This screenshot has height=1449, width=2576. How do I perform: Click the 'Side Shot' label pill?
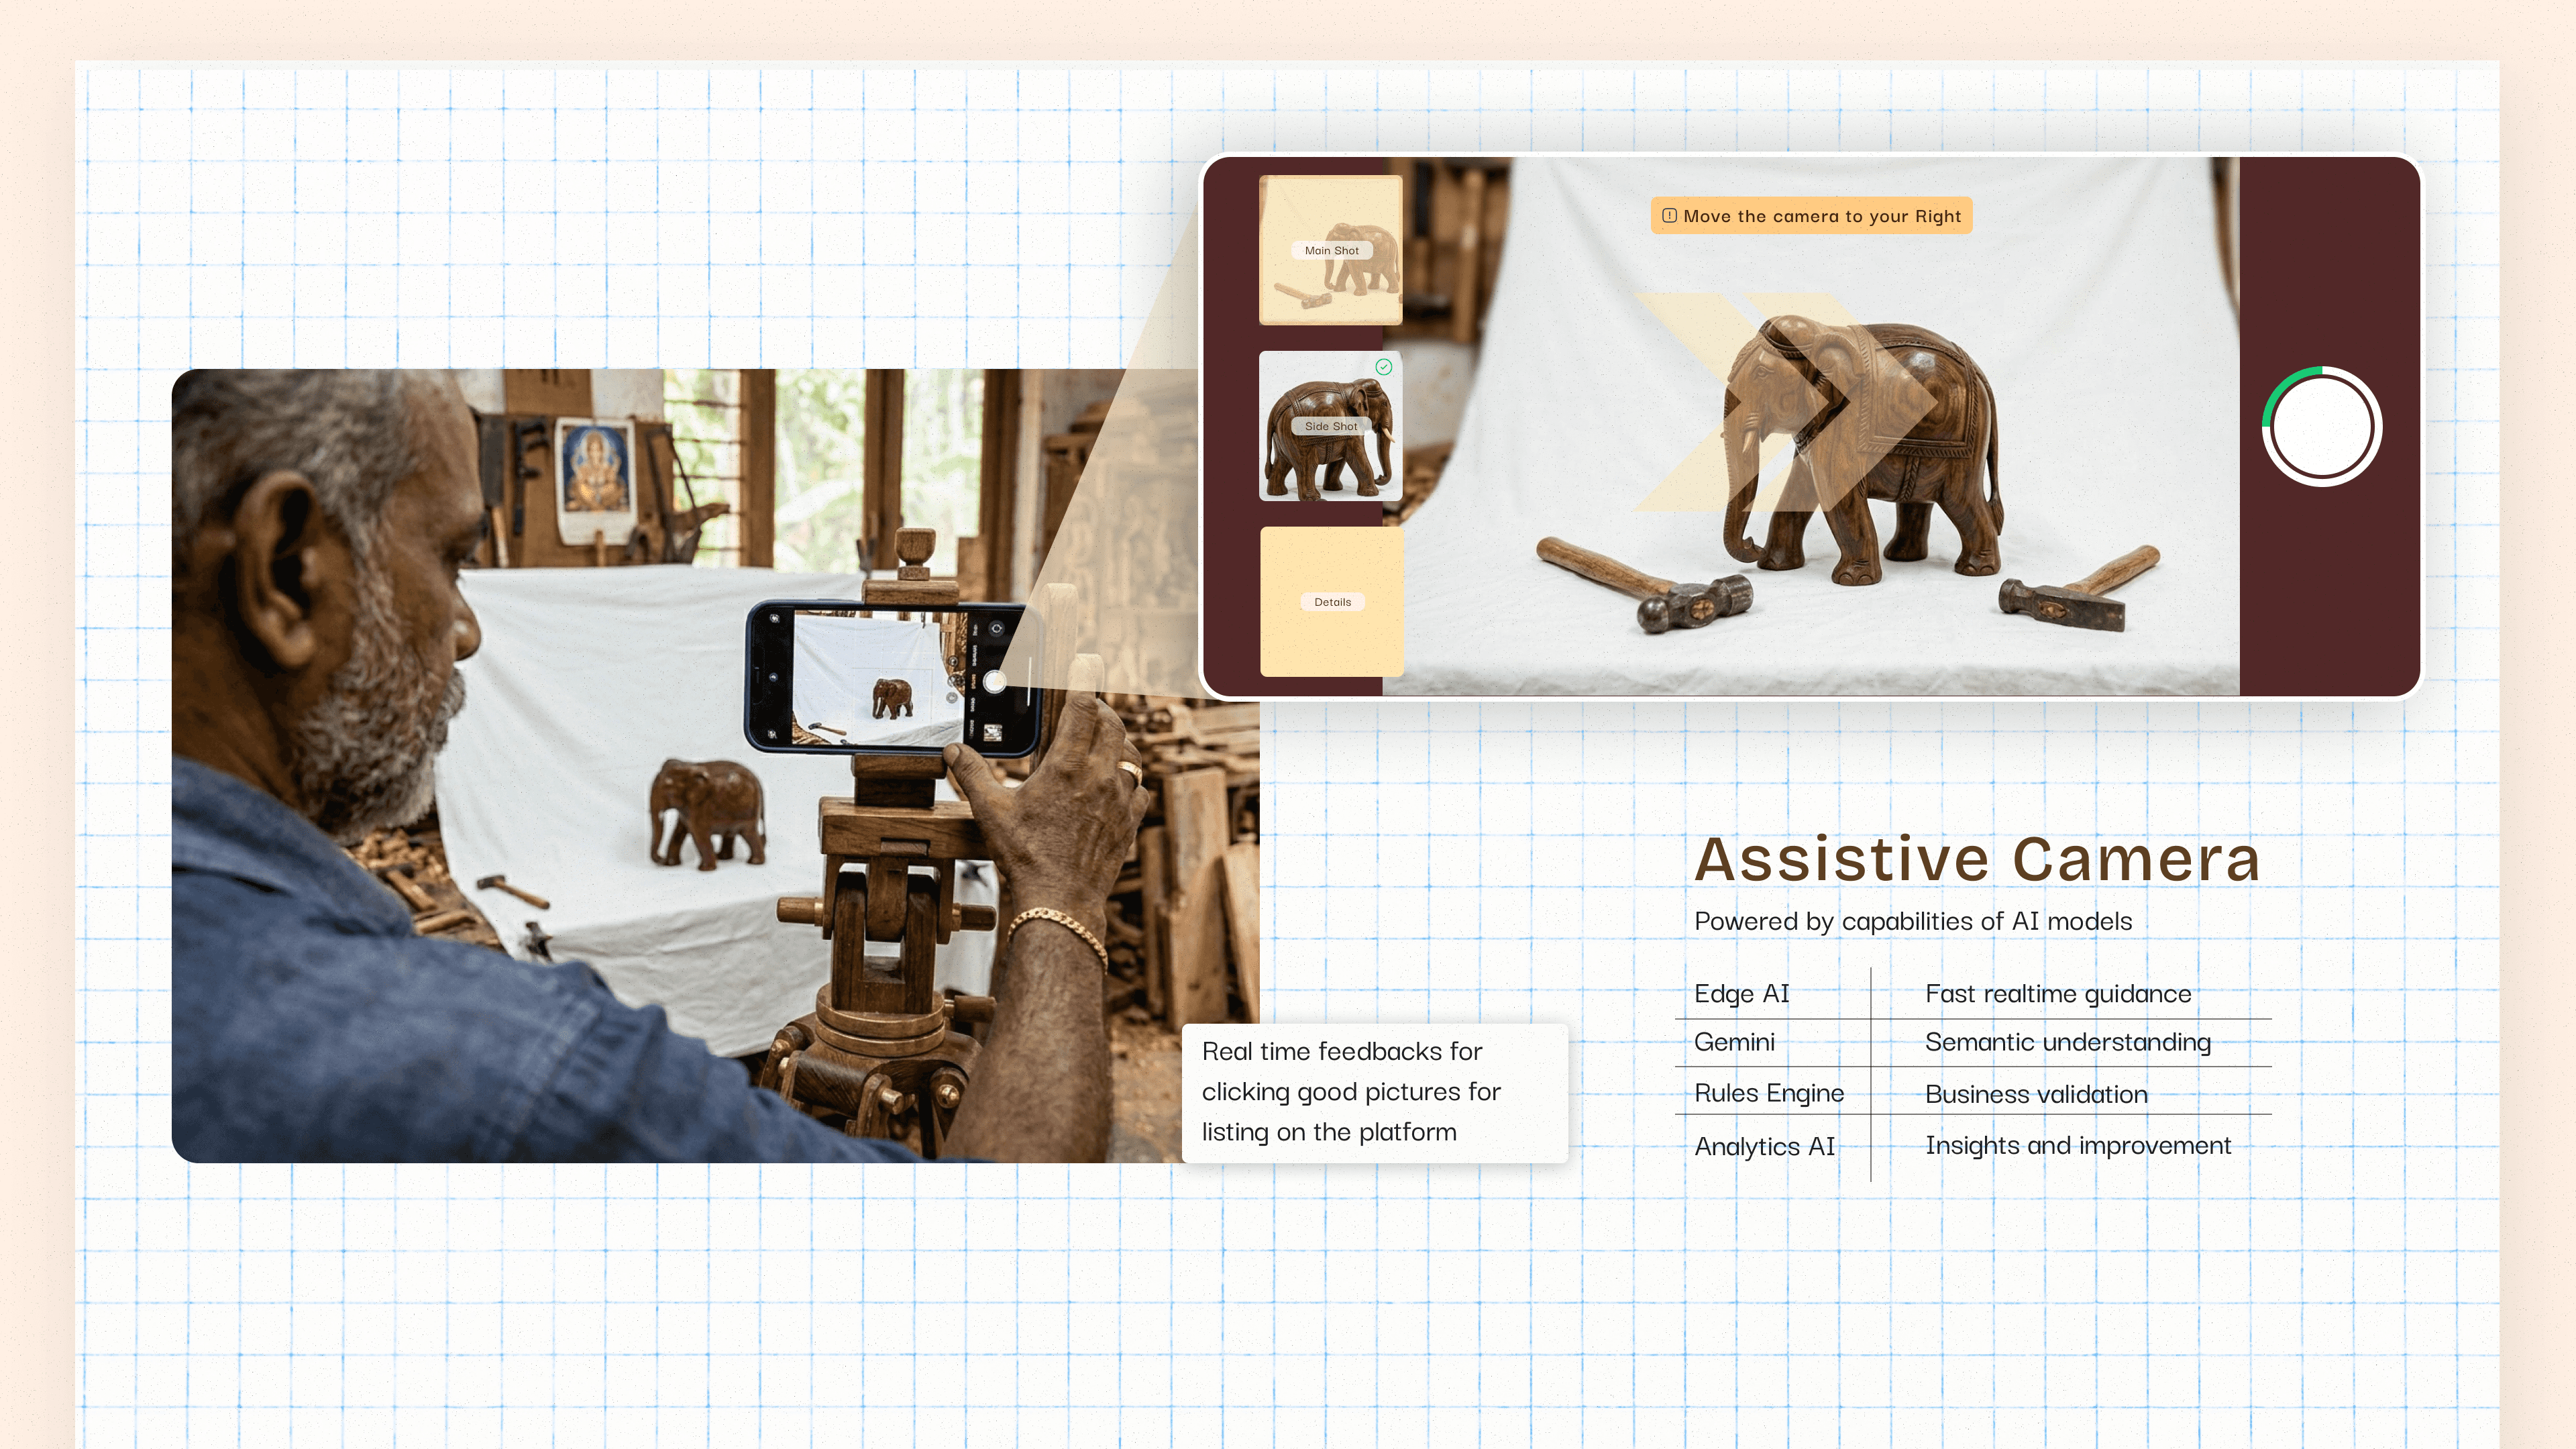tap(1331, 426)
